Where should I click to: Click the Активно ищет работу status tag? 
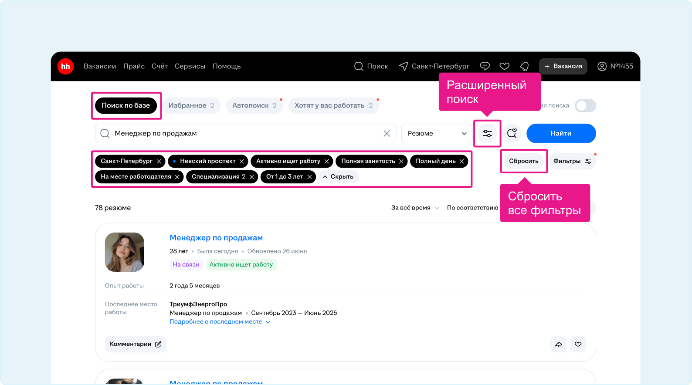pyautogui.click(x=241, y=264)
